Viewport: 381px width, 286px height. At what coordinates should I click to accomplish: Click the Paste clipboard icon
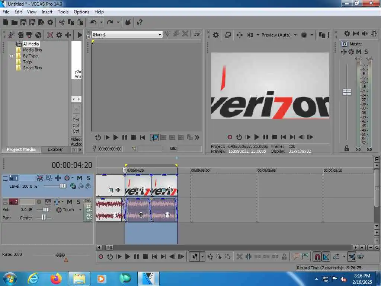(80, 23)
